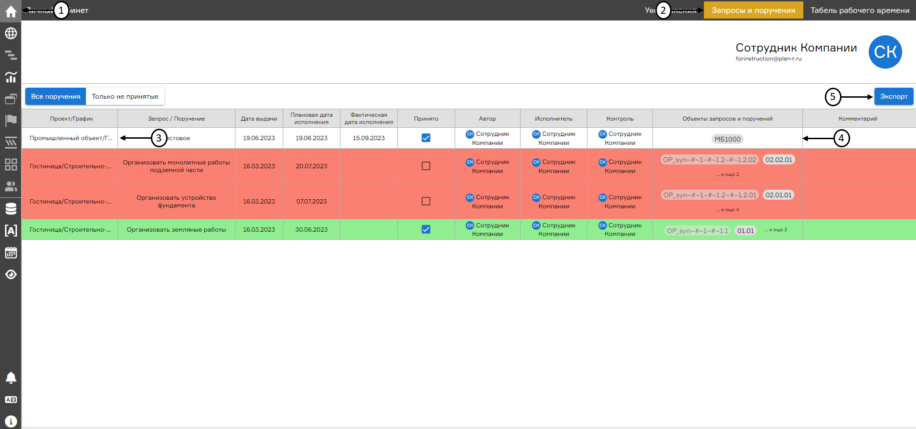Switch to Запросы и поручения tab
Screen dimensions: 916x429
[x=753, y=10]
